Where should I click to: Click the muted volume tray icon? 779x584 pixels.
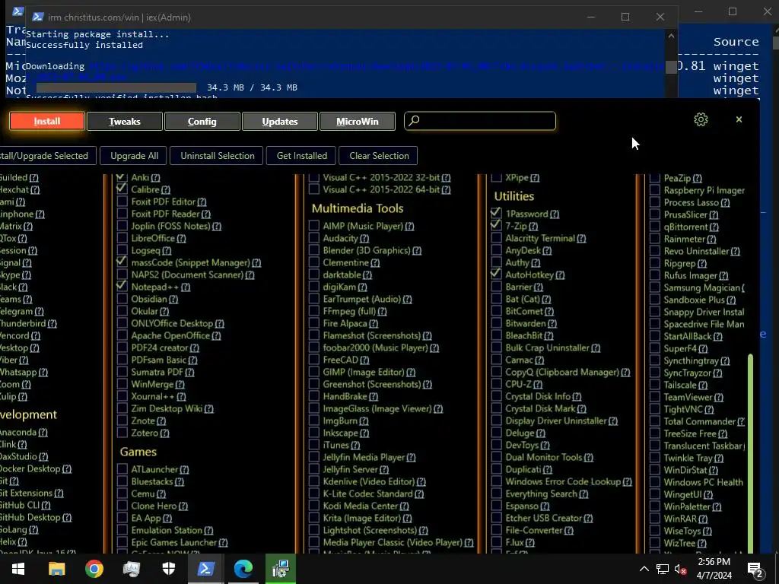point(681,569)
